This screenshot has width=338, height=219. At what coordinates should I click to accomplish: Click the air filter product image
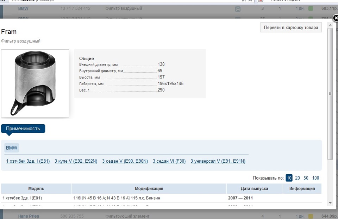pyautogui.click(x=35, y=83)
